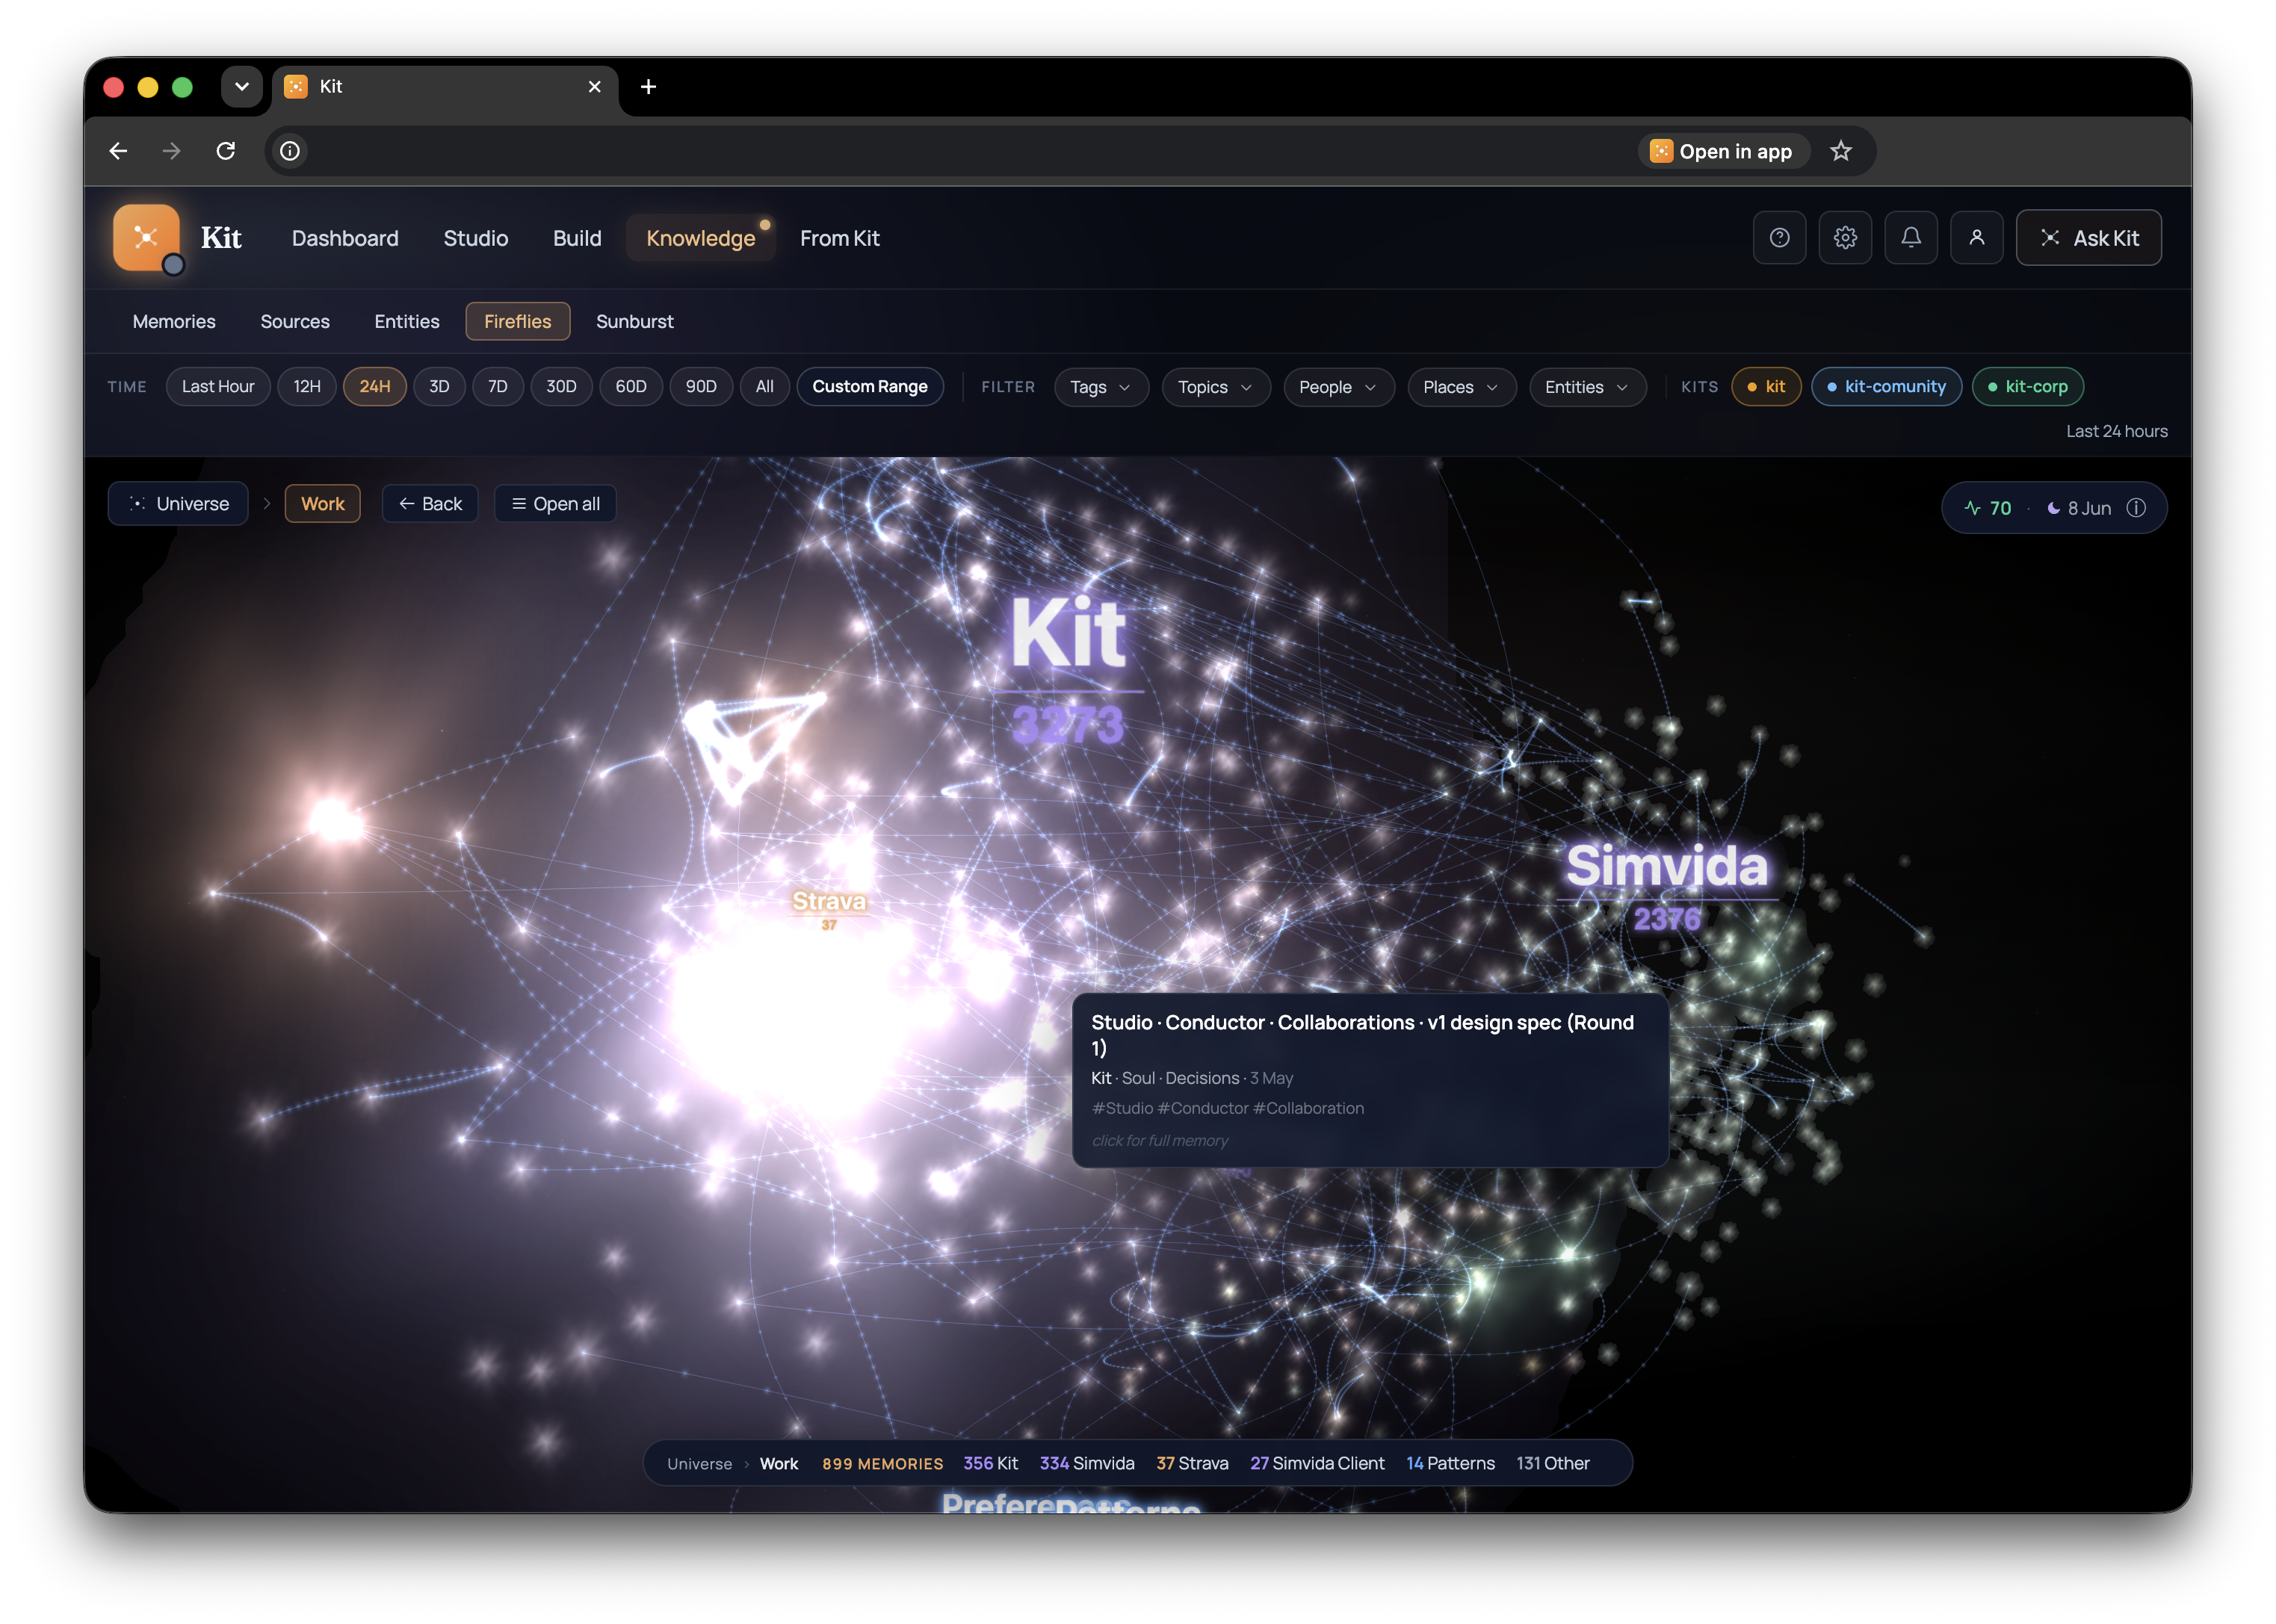Select 7D time range
Image resolution: width=2276 pixels, height=1624 pixels.
coord(498,387)
